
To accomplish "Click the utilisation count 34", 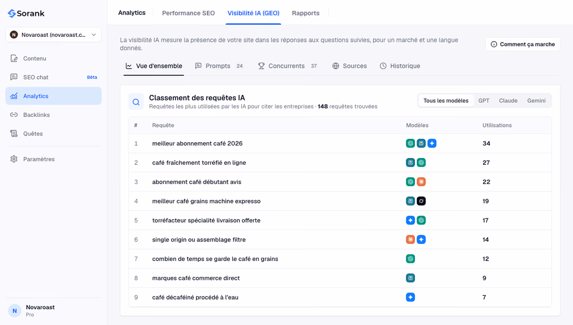I will click(x=487, y=144).
